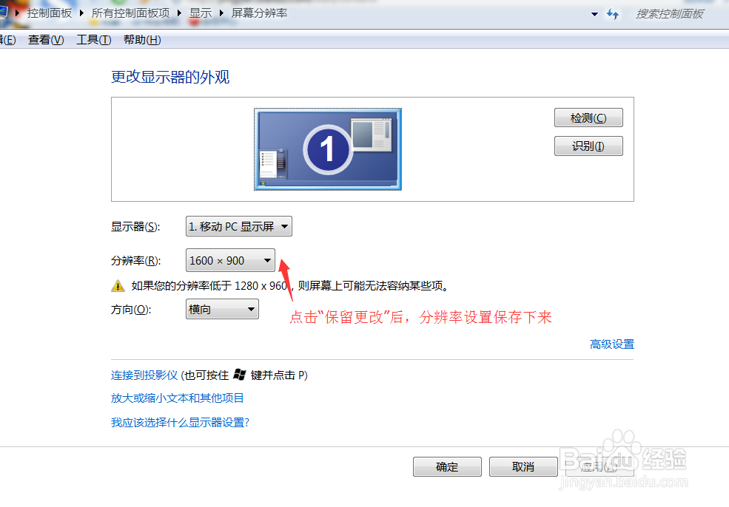Click the 搜索控制面板 search field
729x507 pixels.
[x=671, y=13]
